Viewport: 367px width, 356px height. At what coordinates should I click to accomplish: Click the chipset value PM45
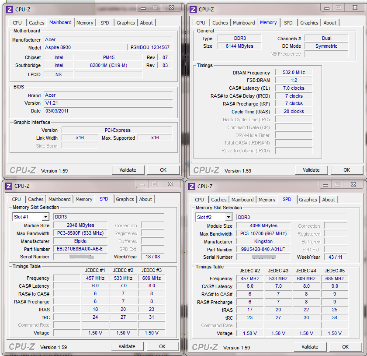point(109,57)
